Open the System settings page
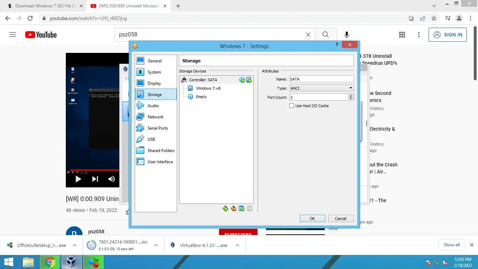Viewport: 478px width, 269px height. [156, 72]
